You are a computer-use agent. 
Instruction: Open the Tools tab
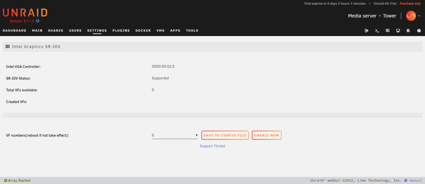(192, 31)
